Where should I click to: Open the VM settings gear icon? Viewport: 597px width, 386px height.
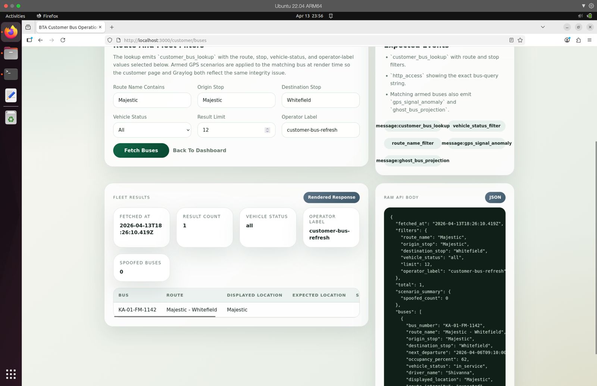(591, 6)
